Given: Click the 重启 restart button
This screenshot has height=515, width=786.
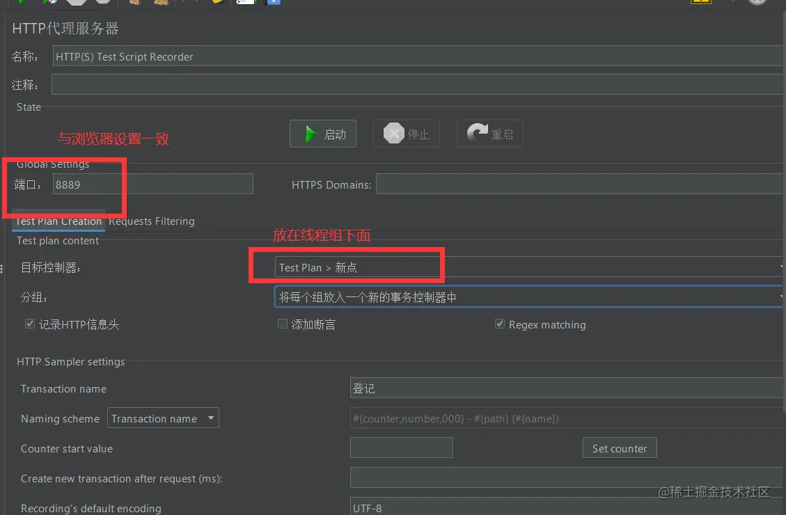Looking at the screenshot, I should tap(489, 134).
